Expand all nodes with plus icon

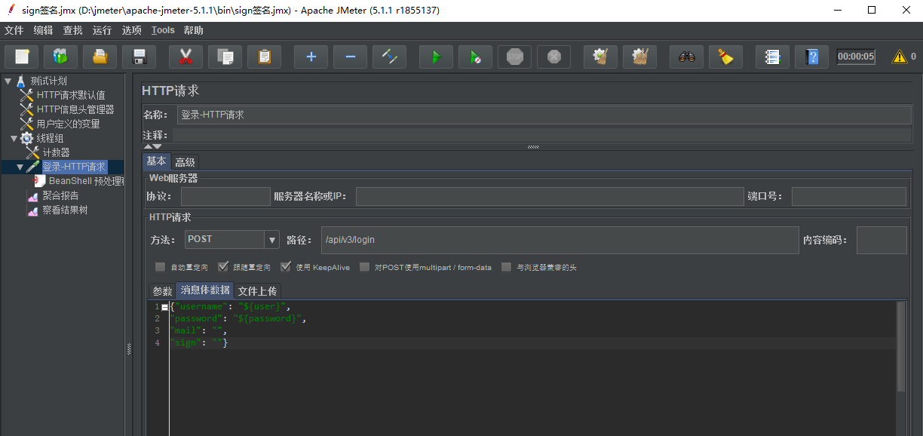click(311, 57)
